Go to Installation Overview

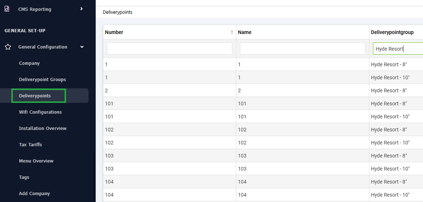[x=43, y=128]
